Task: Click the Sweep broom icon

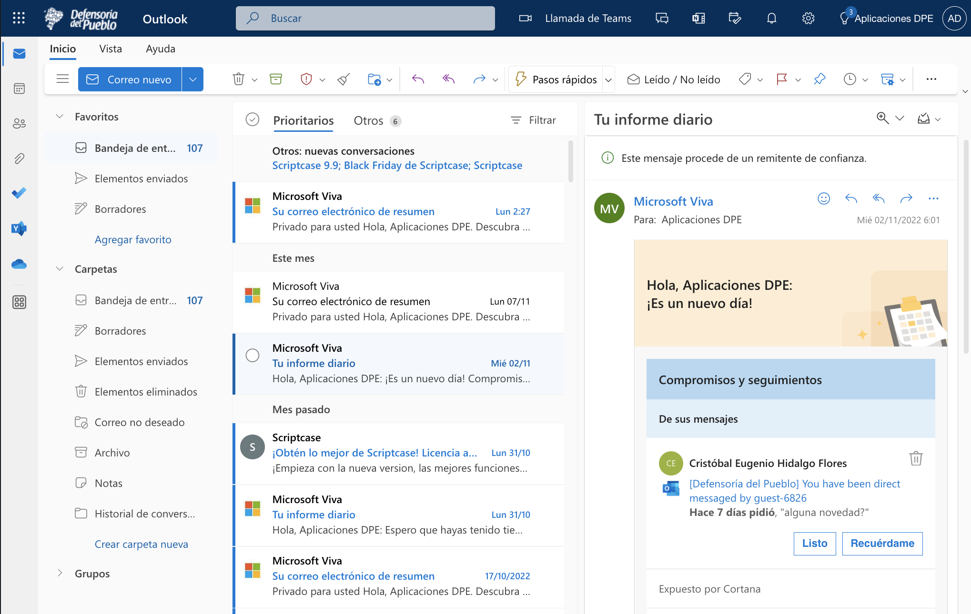Action: [344, 79]
